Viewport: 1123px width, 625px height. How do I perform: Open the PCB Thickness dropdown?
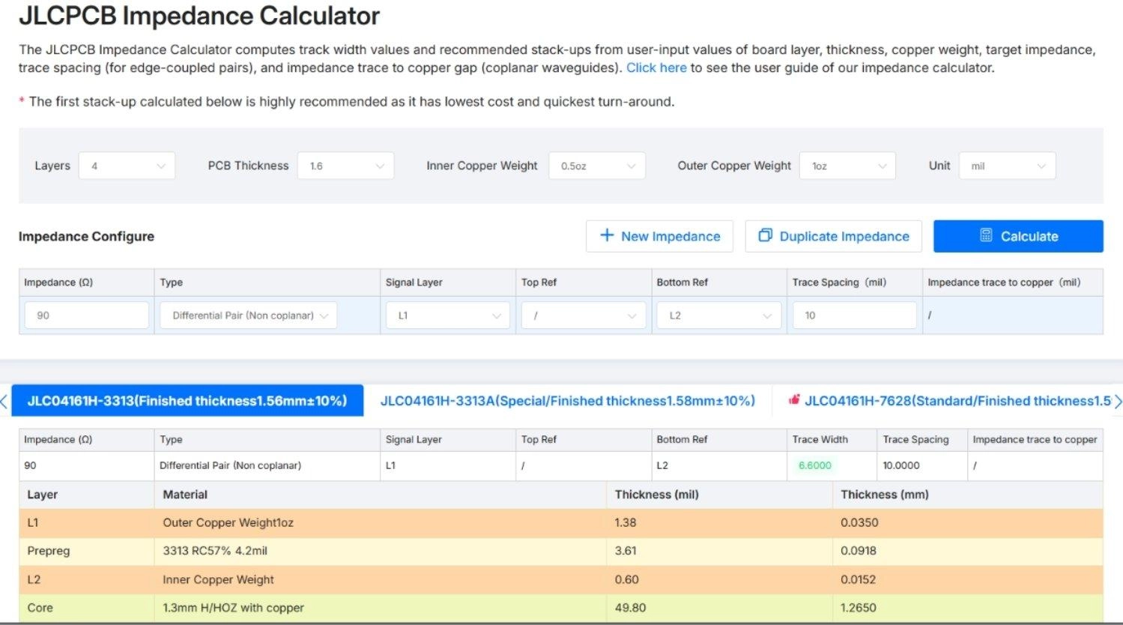(x=345, y=166)
